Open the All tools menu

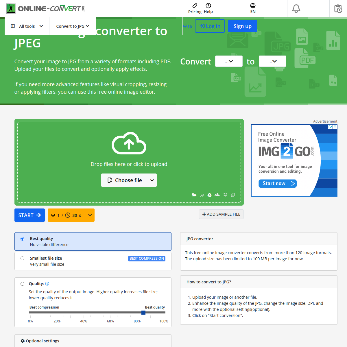pyautogui.click(x=27, y=26)
